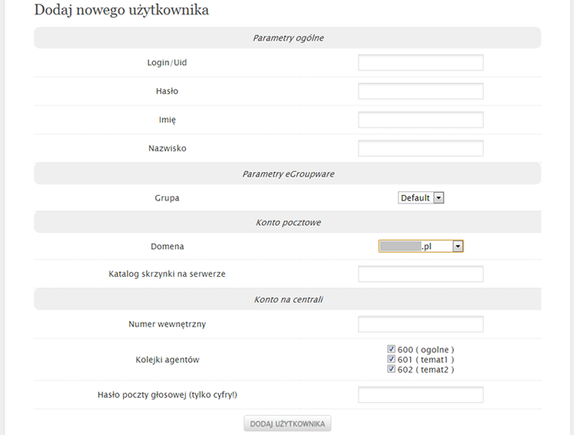Image resolution: width=574 pixels, height=435 pixels.
Task: Open the Grupa dropdown showing Default
Action: tap(421, 198)
